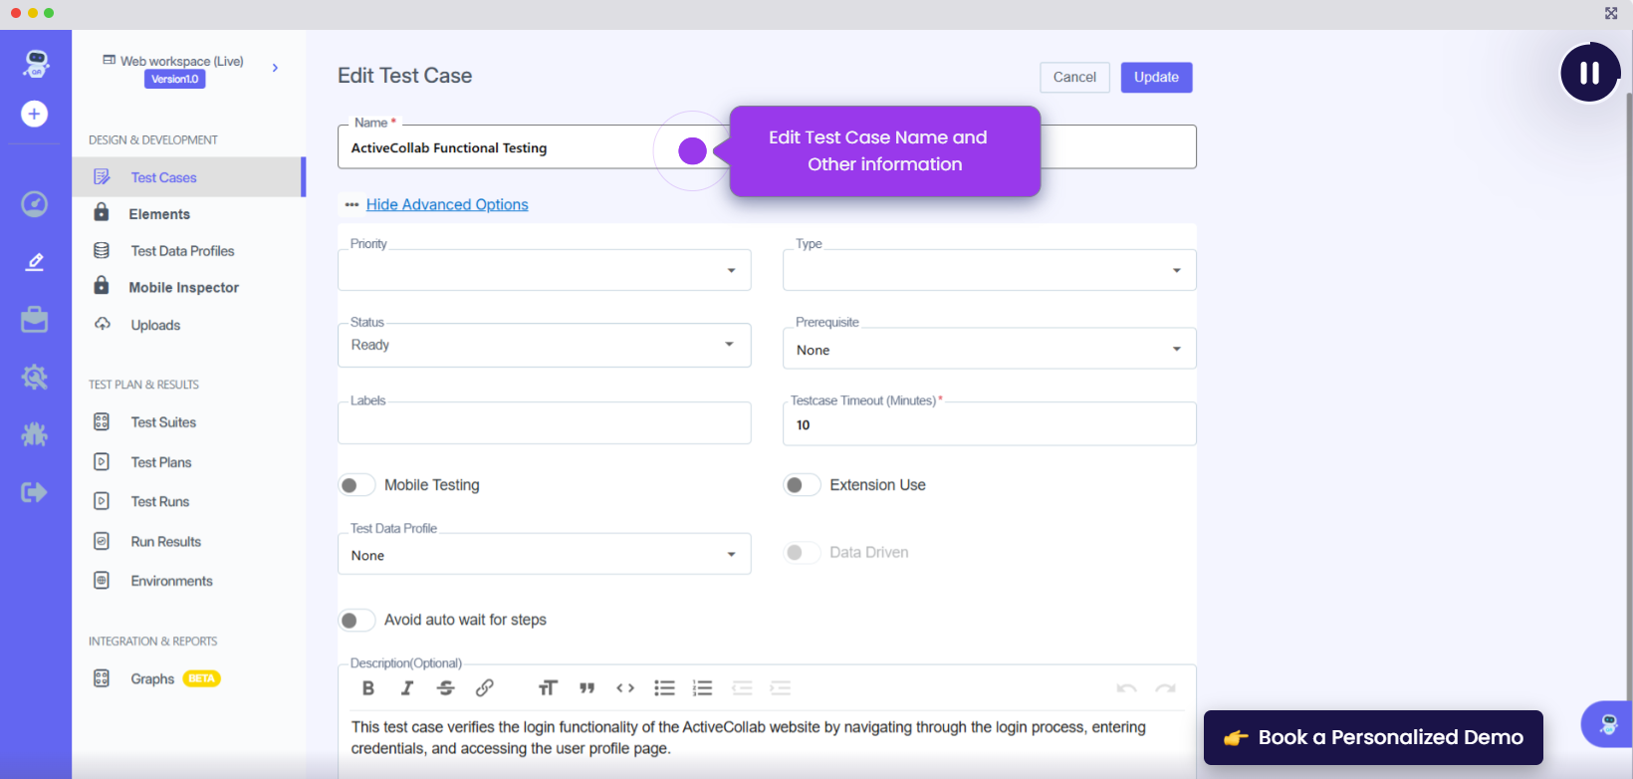Open the Test Data Profile dropdown
Image resolution: width=1633 pixels, height=779 pixels.
pyautogui.click(x=544, y=555)
